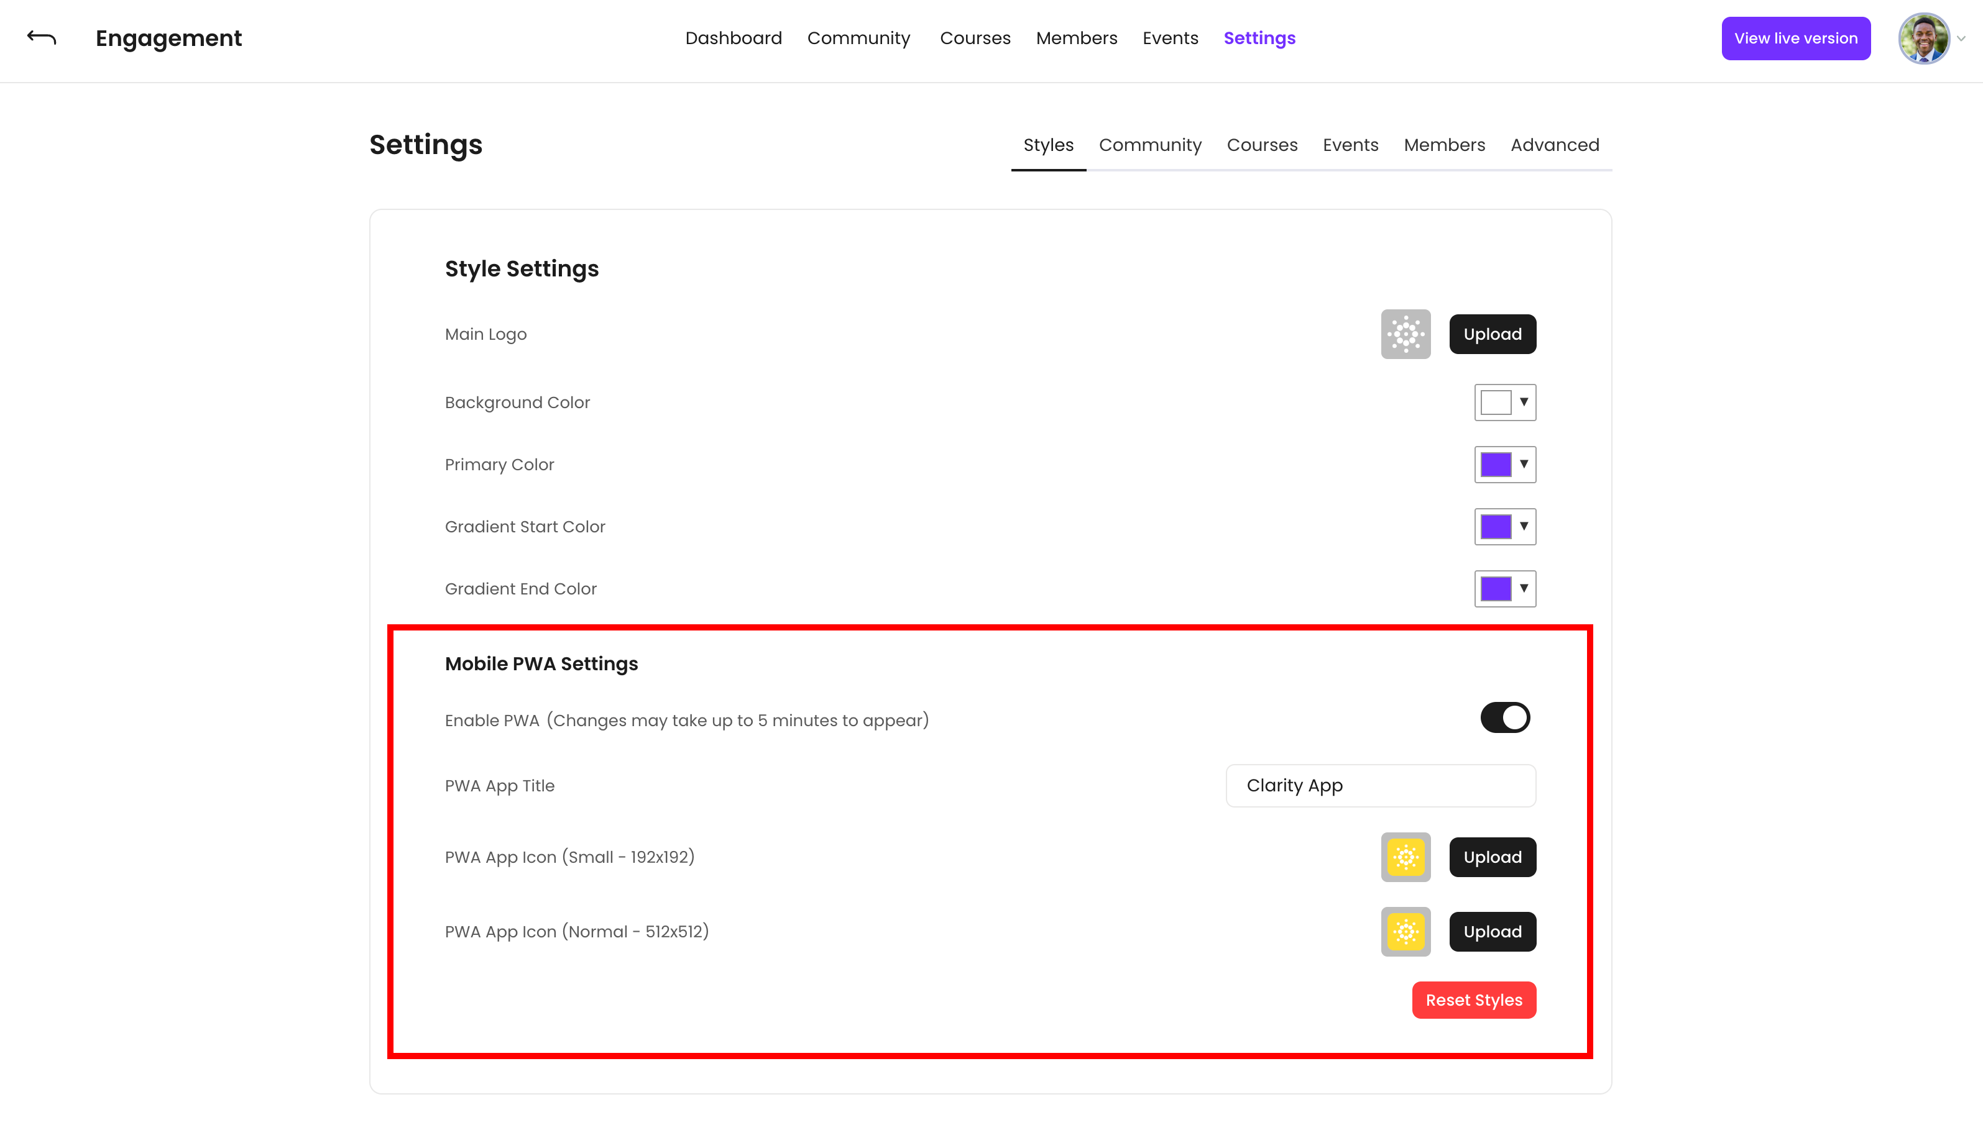Image resolution: width=1983 pixels, height=1138 pixels.
Task: Open the Gradient End Color dropdown
Action: click(1522, 588)
